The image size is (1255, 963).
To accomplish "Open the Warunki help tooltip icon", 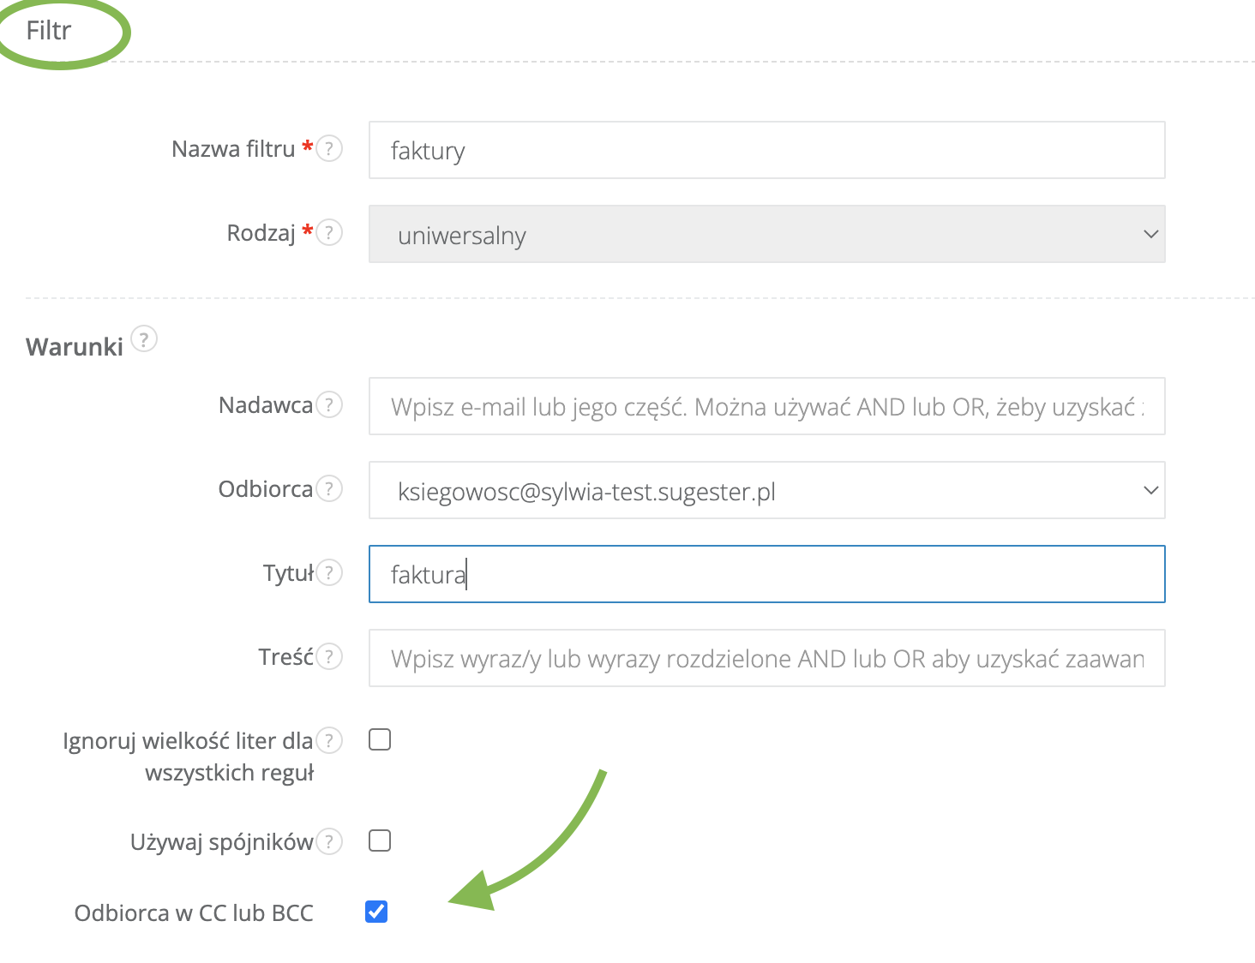I will (144, 339).
